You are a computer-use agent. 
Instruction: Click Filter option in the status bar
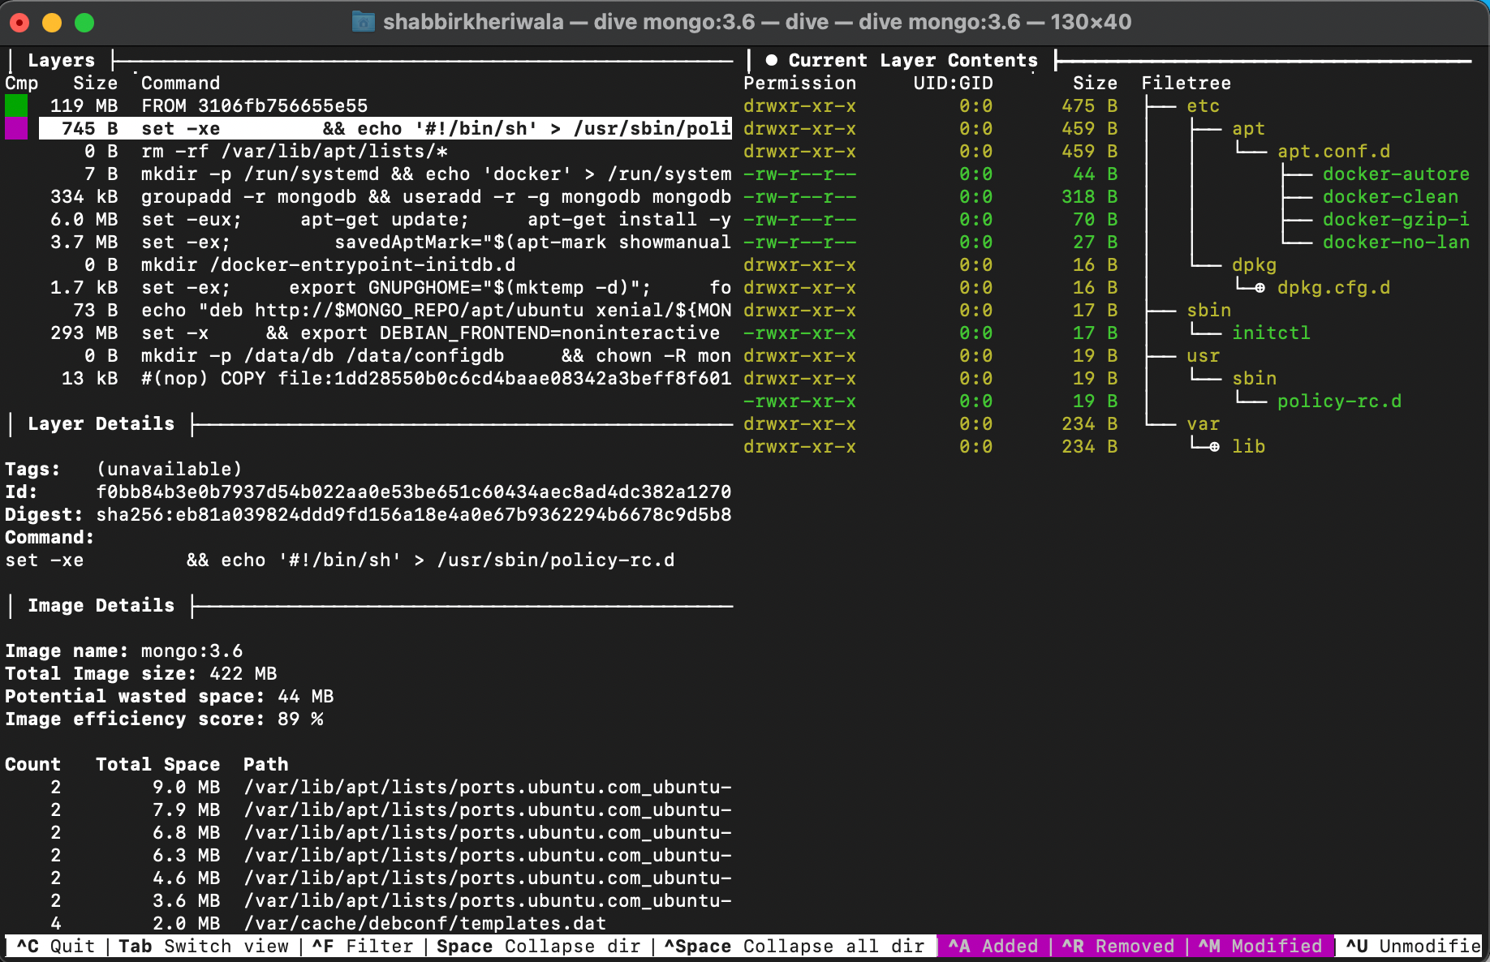[x=363, y=947]
